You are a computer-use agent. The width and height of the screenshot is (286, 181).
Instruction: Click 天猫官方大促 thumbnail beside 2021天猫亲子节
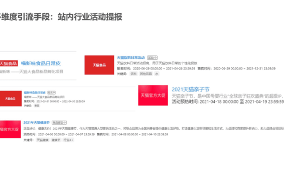[x=153, y=95]
